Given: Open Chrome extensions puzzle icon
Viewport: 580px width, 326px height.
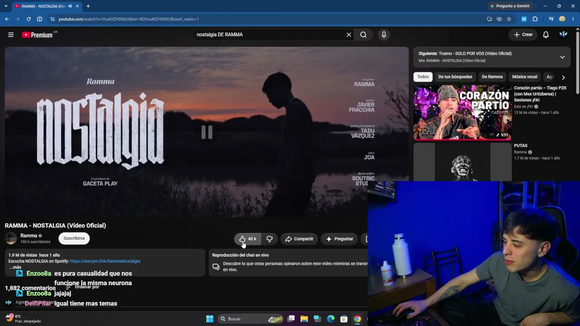Looking at the screenshot, I should point(535,19).
